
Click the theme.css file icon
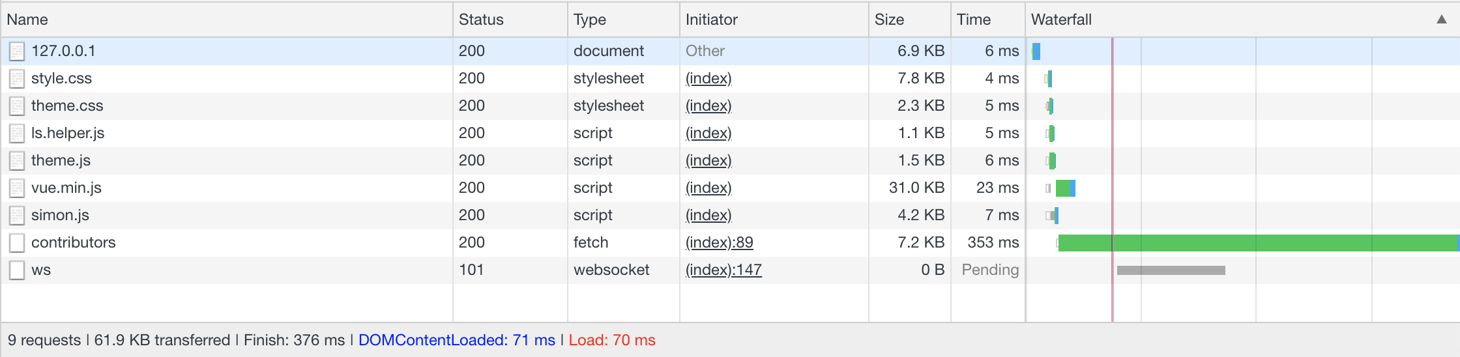pyautogui.click(x=17, y=106)
